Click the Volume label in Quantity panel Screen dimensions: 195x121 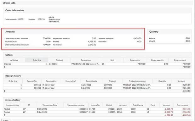pos(152,38)
